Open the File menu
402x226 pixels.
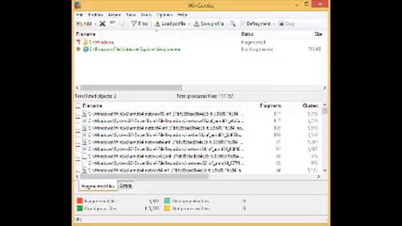click(79, 15)
